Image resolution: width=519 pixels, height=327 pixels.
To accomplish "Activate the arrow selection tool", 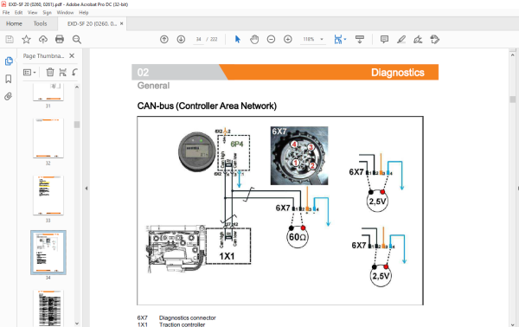I will point(237,40).
